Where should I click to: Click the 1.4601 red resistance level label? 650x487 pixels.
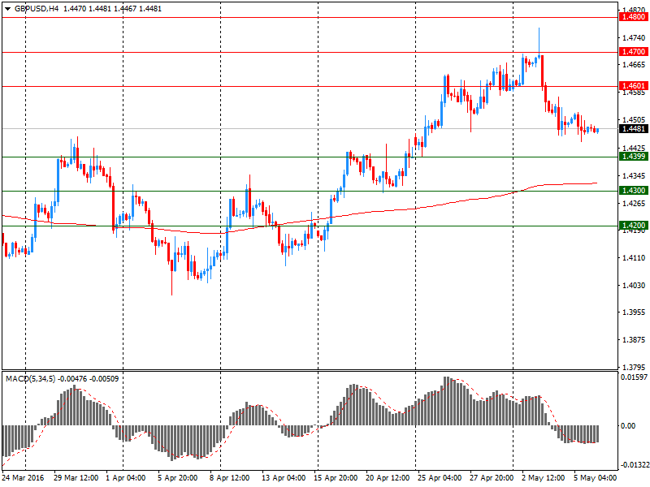pos(634,86)
